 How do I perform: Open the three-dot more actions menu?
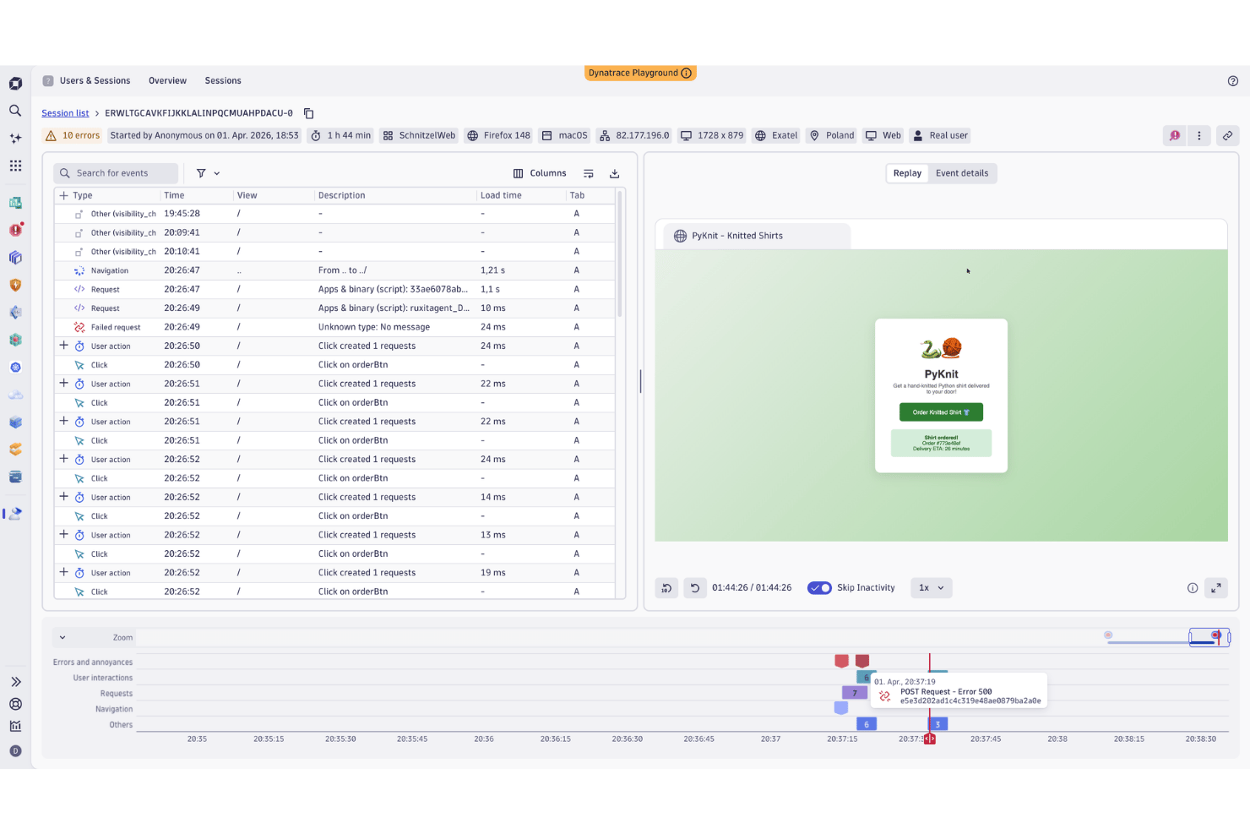pos(1199,135)
